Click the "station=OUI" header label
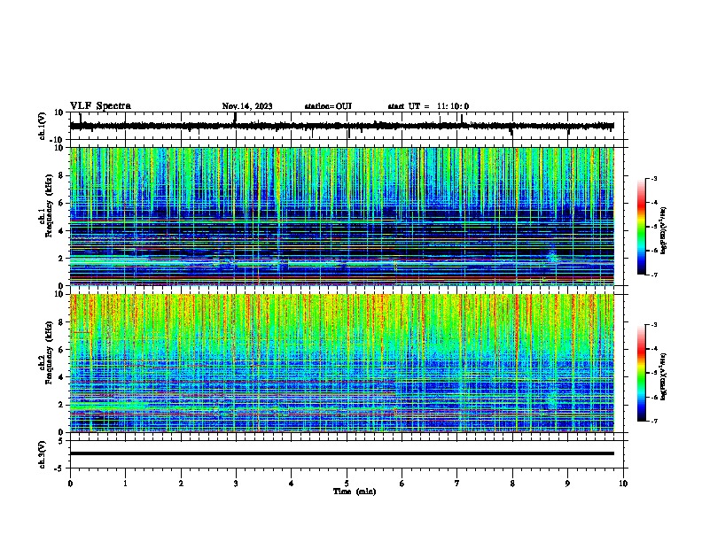Screen dimensions: 702x542 (328, 106)
